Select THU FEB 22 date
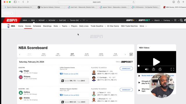This screenshot has height=104, width=186. click(44, 55)
